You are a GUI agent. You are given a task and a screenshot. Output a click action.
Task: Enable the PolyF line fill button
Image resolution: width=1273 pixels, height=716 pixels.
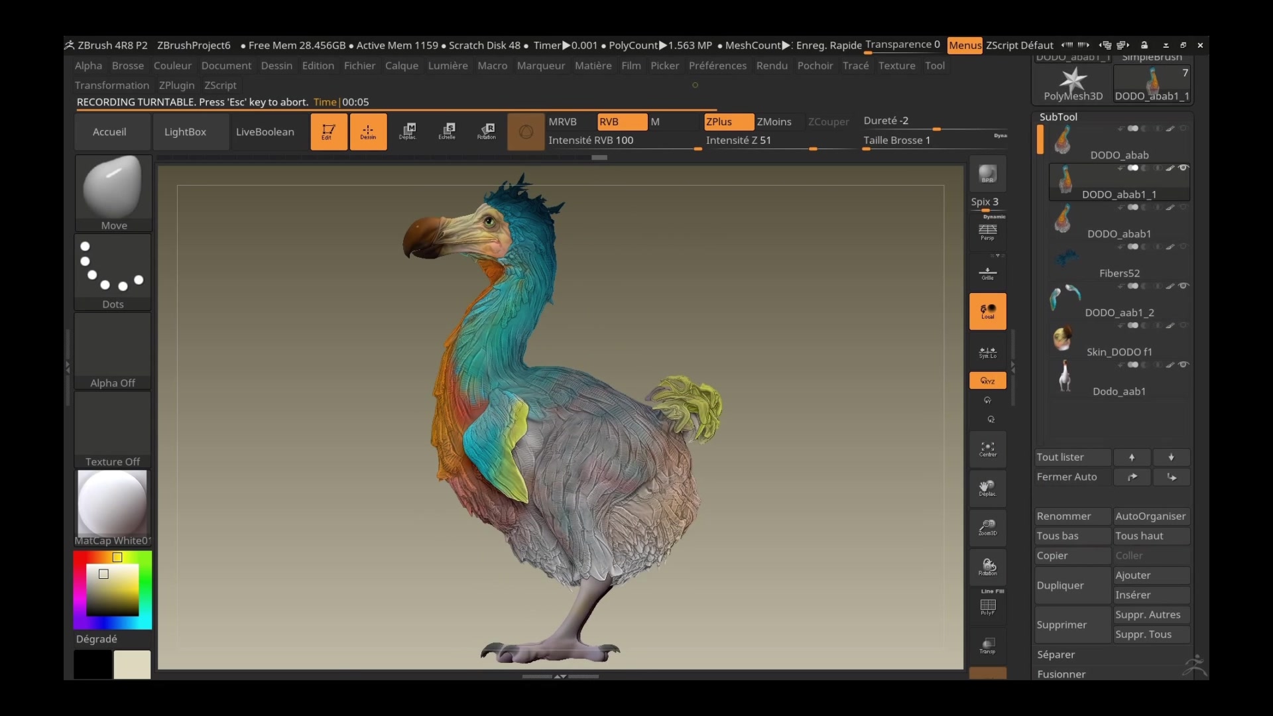coord(987,607)
